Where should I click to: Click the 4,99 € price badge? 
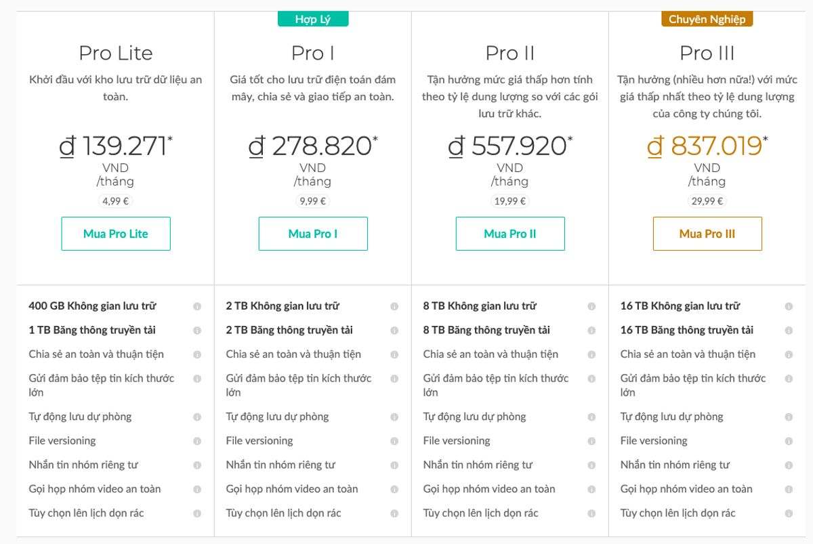point(116,201)
